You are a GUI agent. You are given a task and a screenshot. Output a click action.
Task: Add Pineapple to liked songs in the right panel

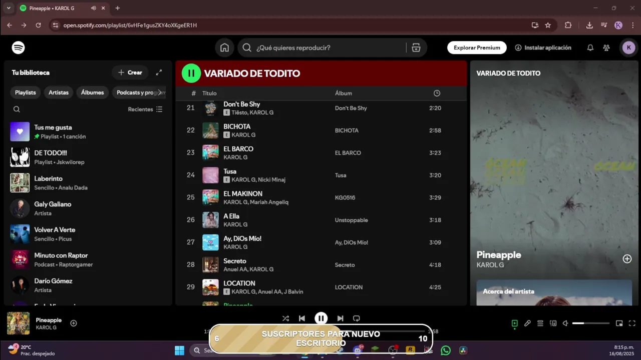pyautogui.click(x=627, y=258)
